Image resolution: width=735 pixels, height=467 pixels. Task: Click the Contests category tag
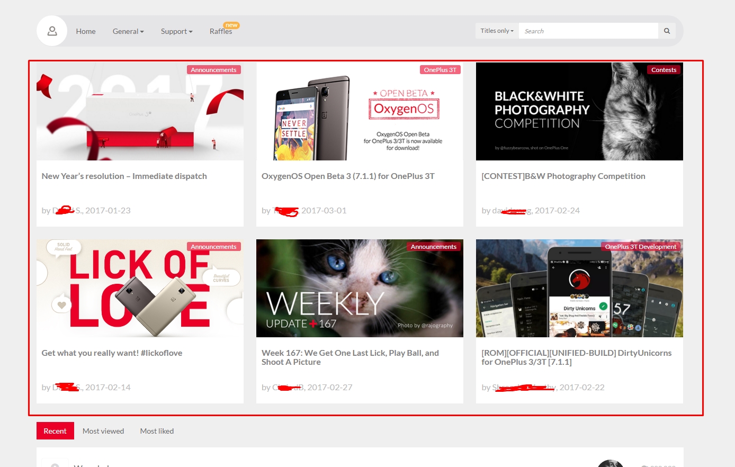(x=664, y=70)
